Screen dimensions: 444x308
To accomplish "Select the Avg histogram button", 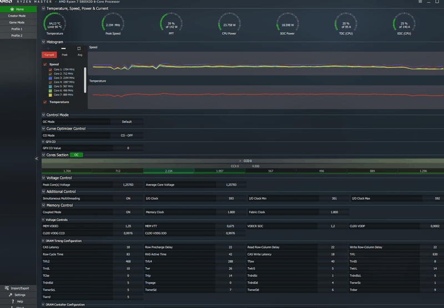I will pos(80,55).
